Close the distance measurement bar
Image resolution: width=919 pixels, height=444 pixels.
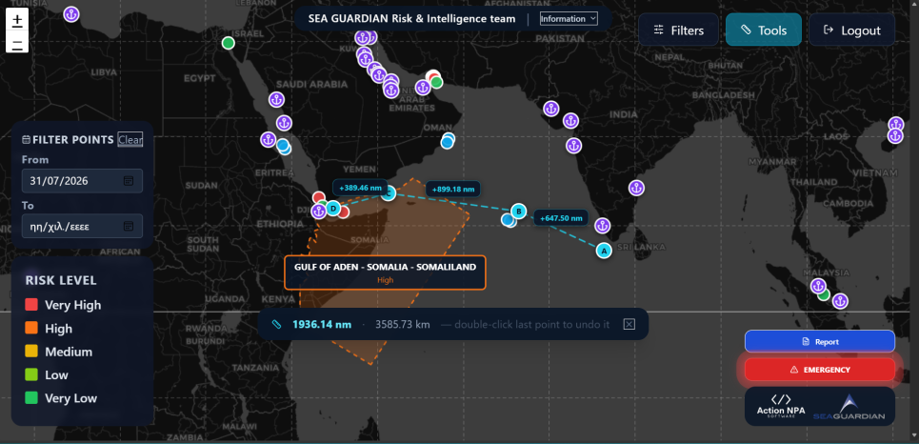pyautogui.click(x=629, y=324)
